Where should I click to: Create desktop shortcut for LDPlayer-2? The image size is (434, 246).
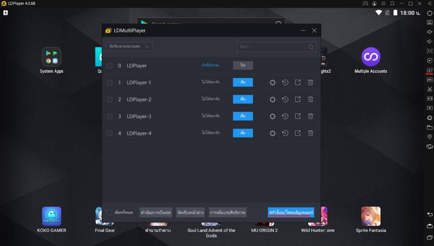pyautogui.click(x=298, y=99)
